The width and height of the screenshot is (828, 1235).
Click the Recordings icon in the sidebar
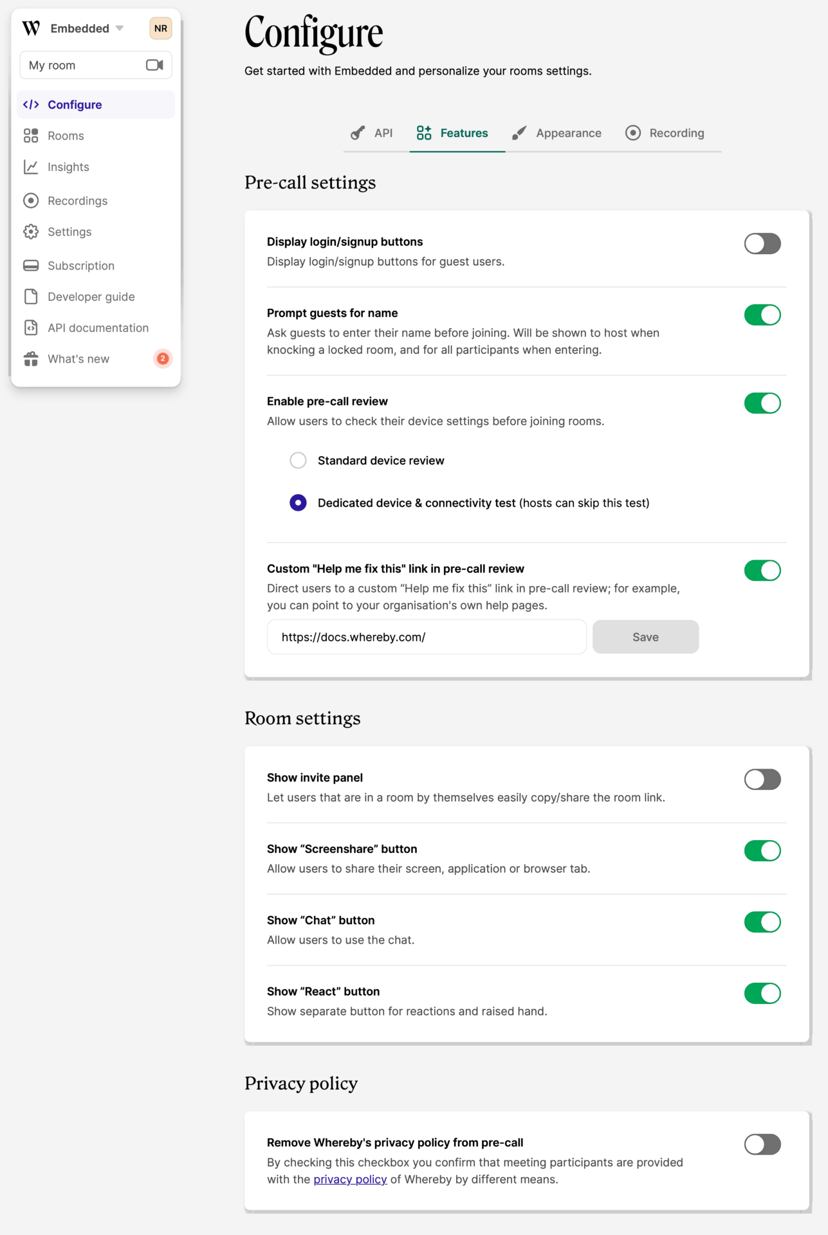pos(31,201)
